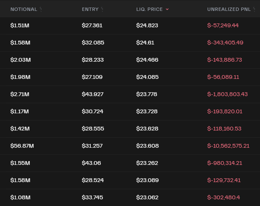Viewport: 260px width, 206px height.
Task: Click the sort icon next to NOTIONAL
Action: pyautogui.click(x=41, y=9)
